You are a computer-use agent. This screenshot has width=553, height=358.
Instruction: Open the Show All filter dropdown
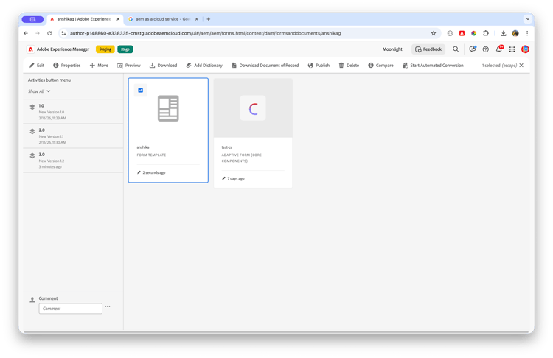point(39,91)
